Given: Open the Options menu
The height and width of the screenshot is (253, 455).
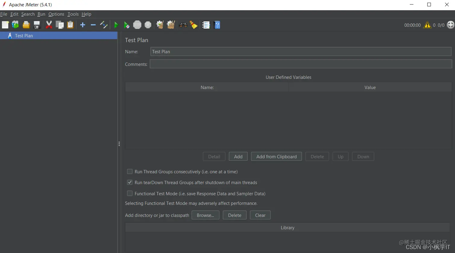Looking at the screenshot, I should coord(56,14).
